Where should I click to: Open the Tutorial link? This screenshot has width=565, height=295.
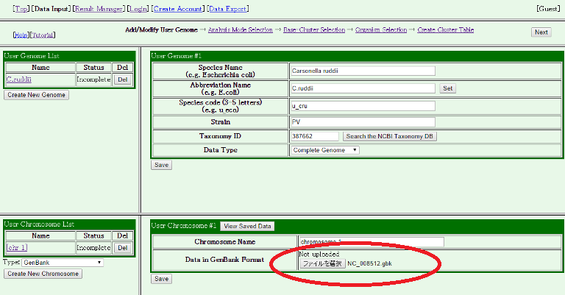coord(43,35)
